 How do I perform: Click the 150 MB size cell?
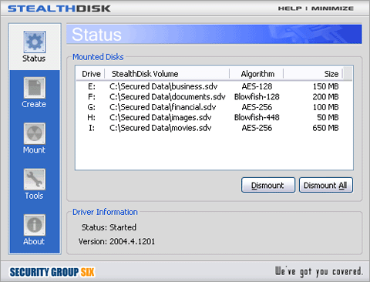tap(325, 86)
